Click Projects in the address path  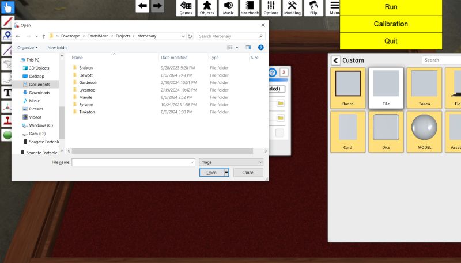pyautogui.click(x=123, y=36)
